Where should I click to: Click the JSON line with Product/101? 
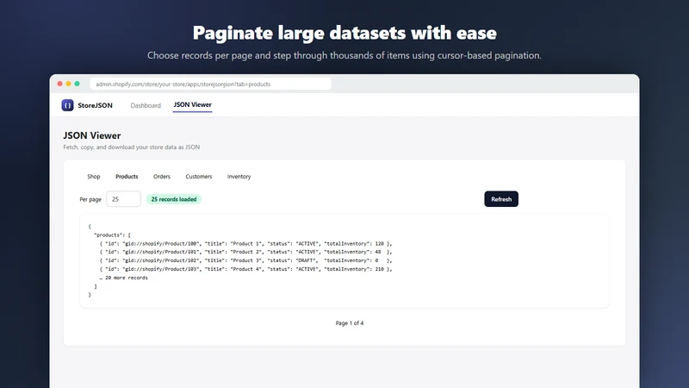pyautogui.click(x=245, y=252)
